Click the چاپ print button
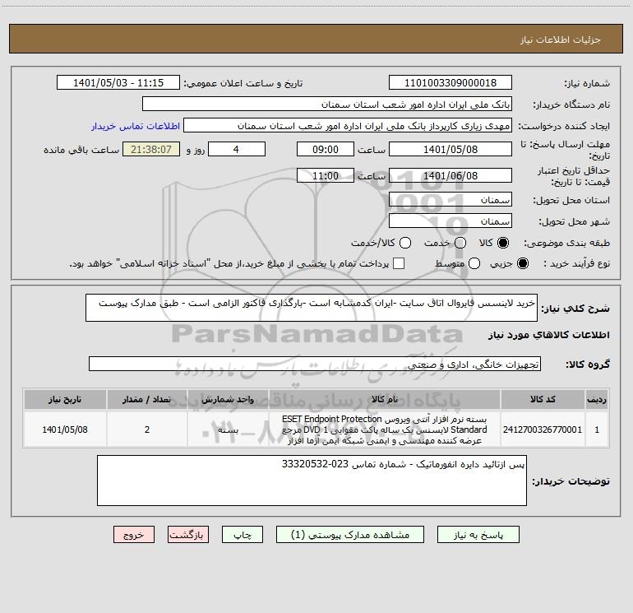This screenshot has width=633, height=613. coord(243,535)
